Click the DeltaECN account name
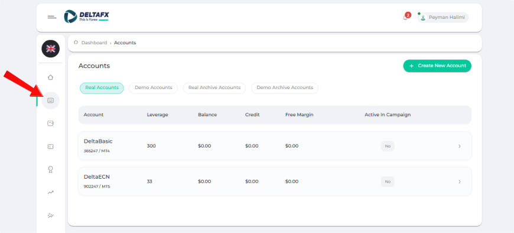The height and width of the screenshot is (233, 514). (x=97, y=177)
